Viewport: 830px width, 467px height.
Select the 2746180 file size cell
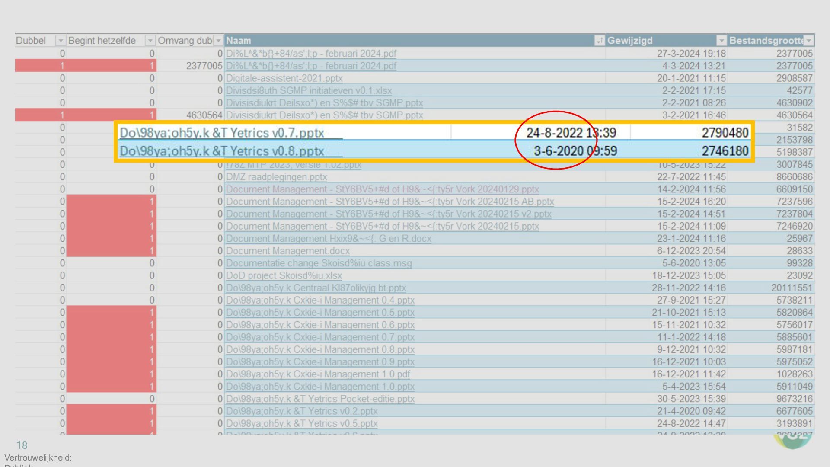coord(725,151)
